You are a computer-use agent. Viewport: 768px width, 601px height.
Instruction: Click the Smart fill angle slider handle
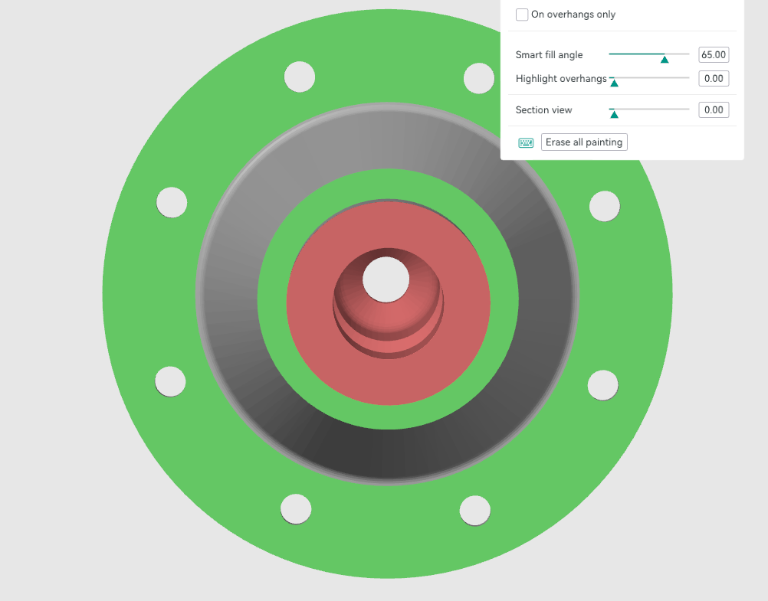pyautogui.click(x=665, y=59)
